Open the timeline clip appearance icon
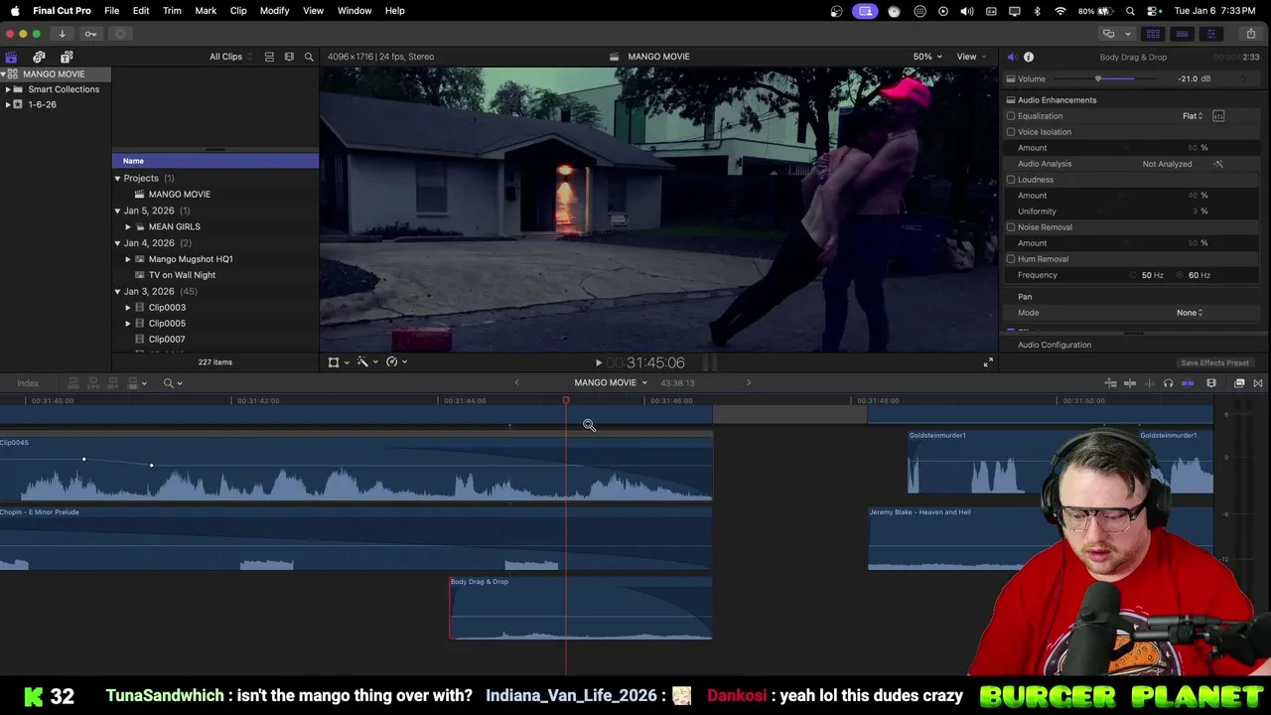Image resolution: width=1271 pixels, height=715 pixels. tap(1211, 383)
